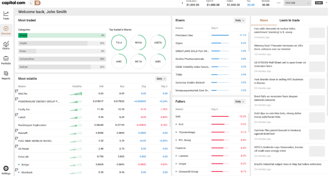Open the CFD USD account dropdown
Screen dimensions: 329x176
click(297, 3)
